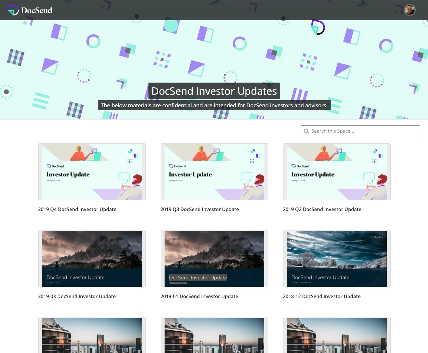428x353 pixels.
Task: Open the 2019 Q3 Investor Update thumbnail
Action: pyautogui.click(x=214, y=172)
